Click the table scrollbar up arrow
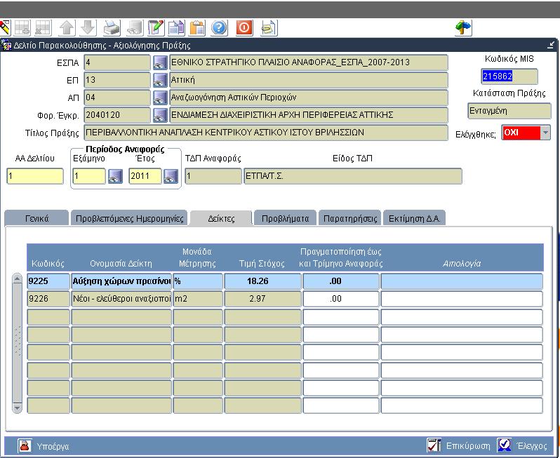Image resolution: width=560 pixels, height=458 pixels. click(17, 279)
